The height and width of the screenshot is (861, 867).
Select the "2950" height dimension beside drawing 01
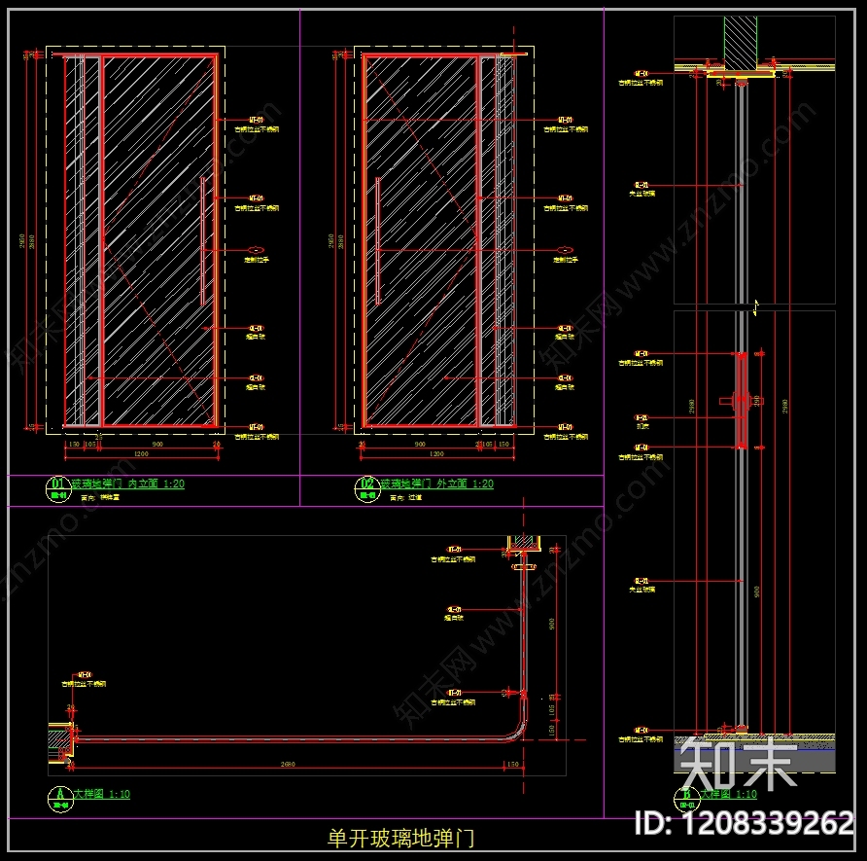pos(22,241)
